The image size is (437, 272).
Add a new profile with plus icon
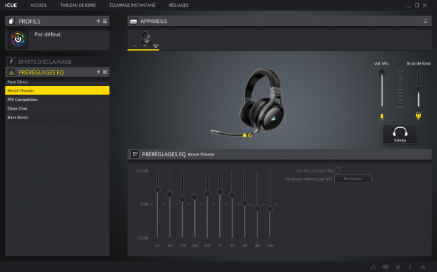point(98,21)
